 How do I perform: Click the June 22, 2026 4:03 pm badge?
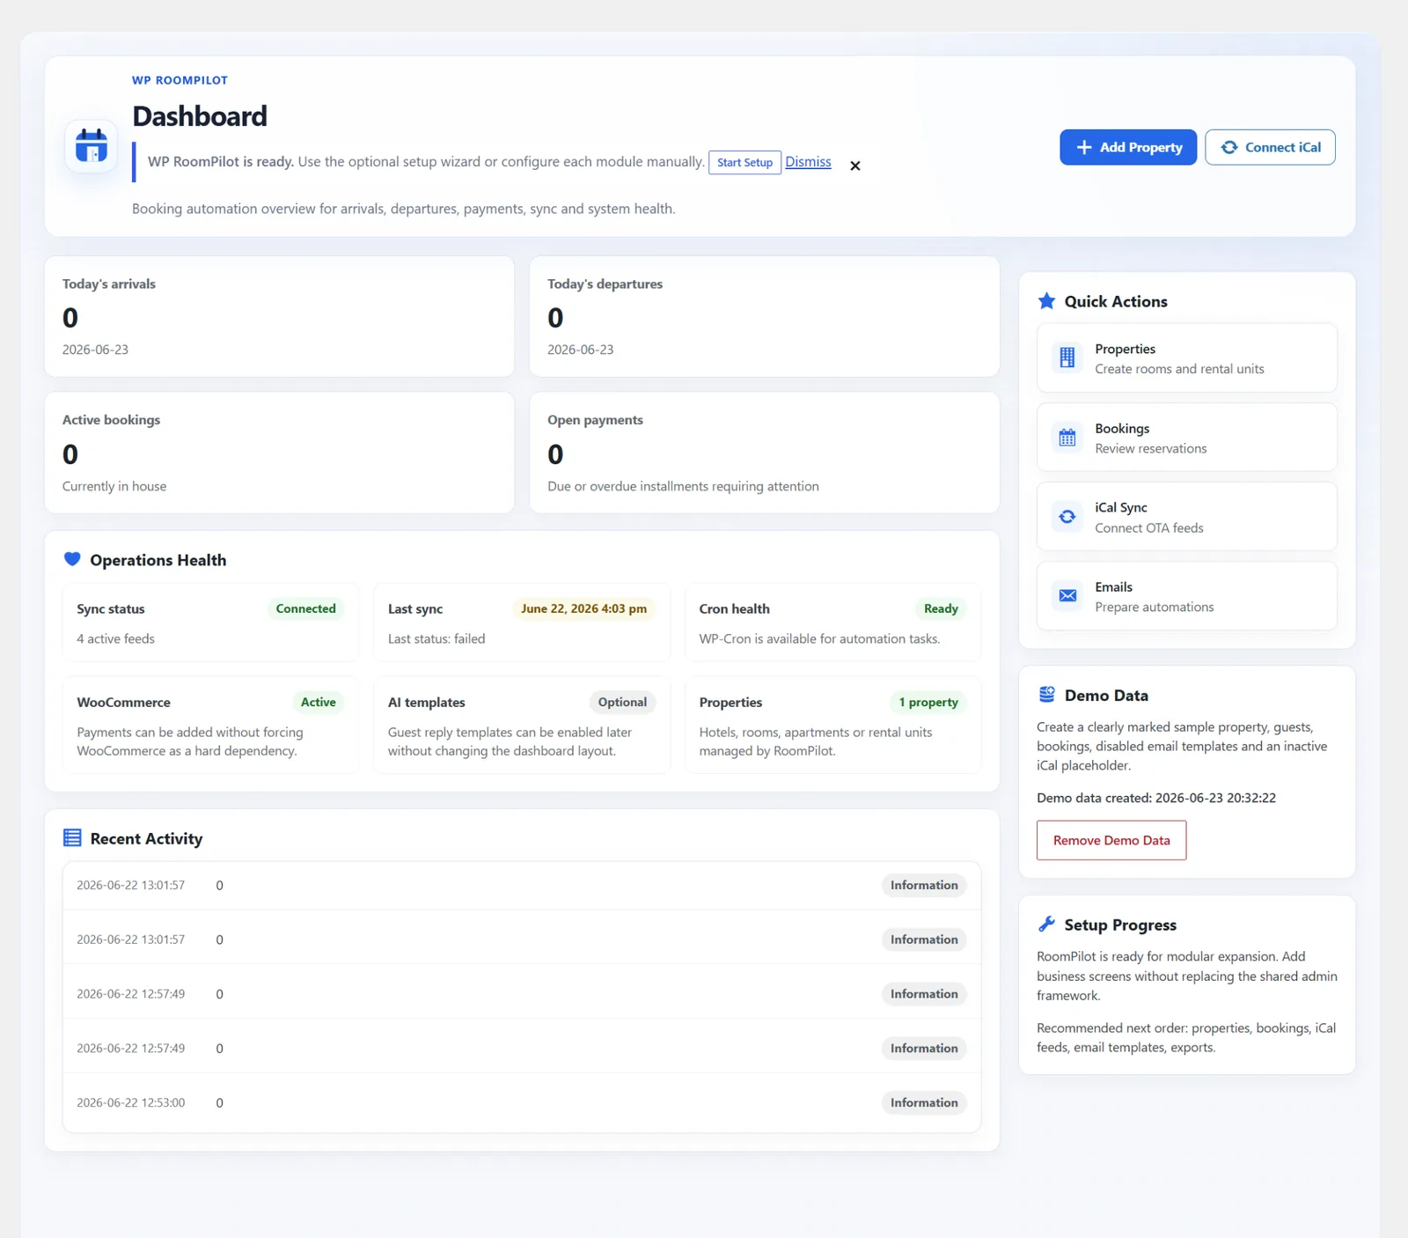point(583,608)
